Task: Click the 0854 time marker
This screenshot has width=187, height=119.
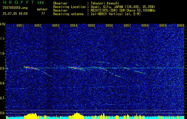Action: click(74, 26)
